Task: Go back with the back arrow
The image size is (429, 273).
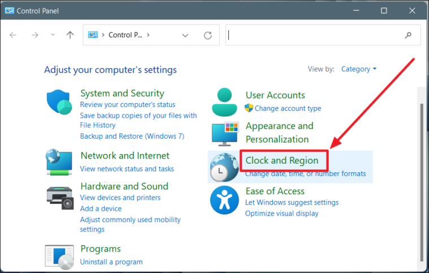Action: (13, 35)
